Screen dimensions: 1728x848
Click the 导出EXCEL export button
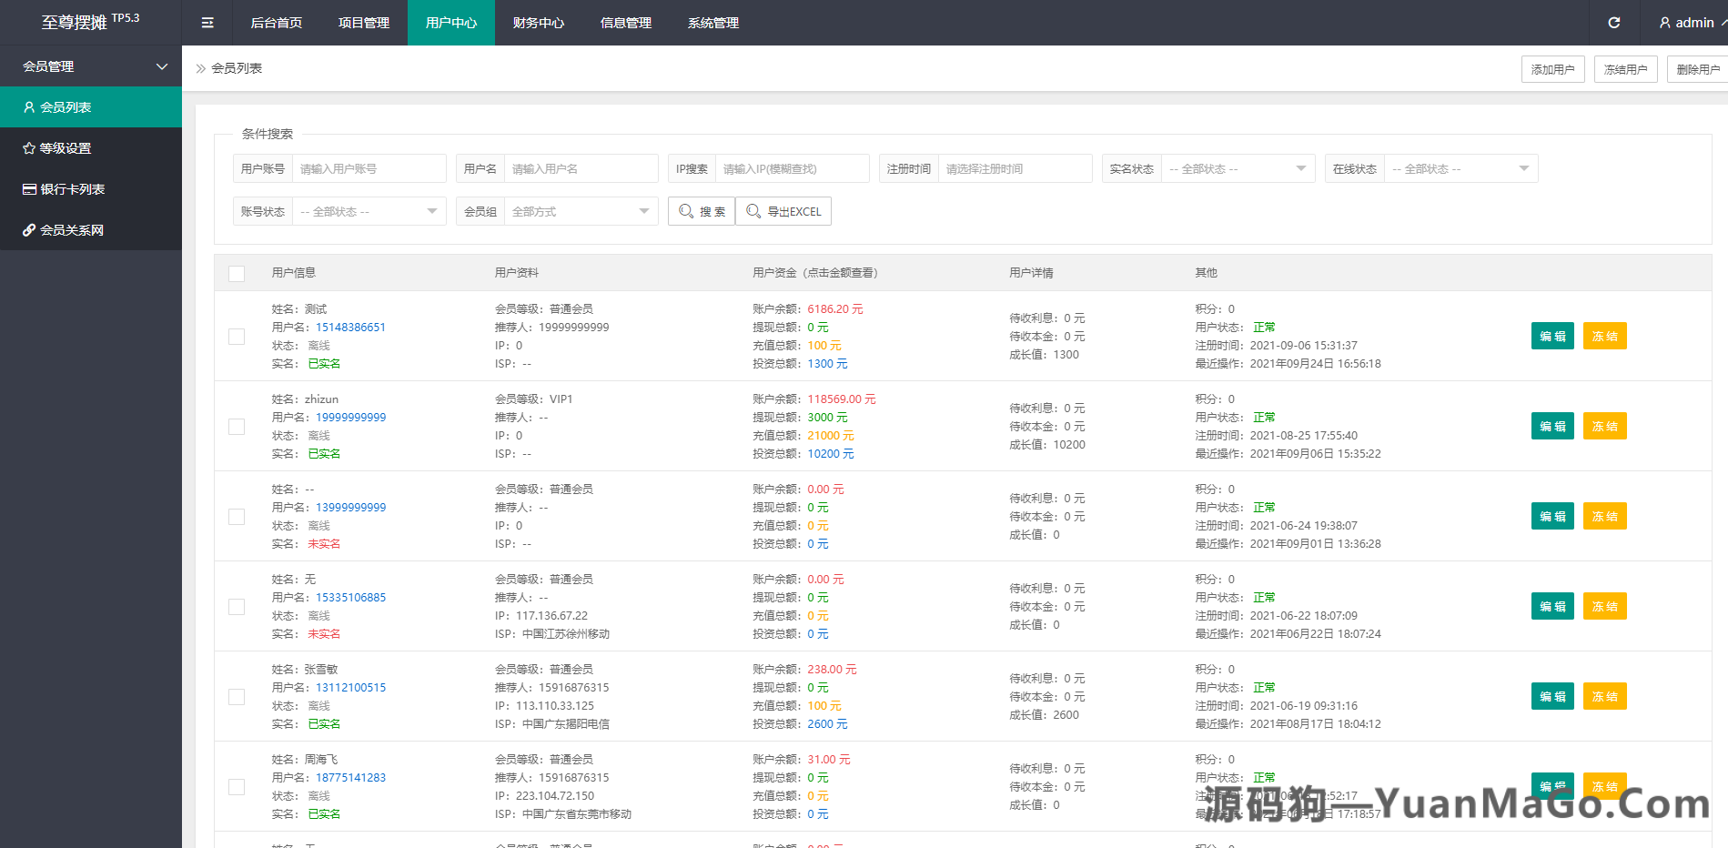click(783, 211)
